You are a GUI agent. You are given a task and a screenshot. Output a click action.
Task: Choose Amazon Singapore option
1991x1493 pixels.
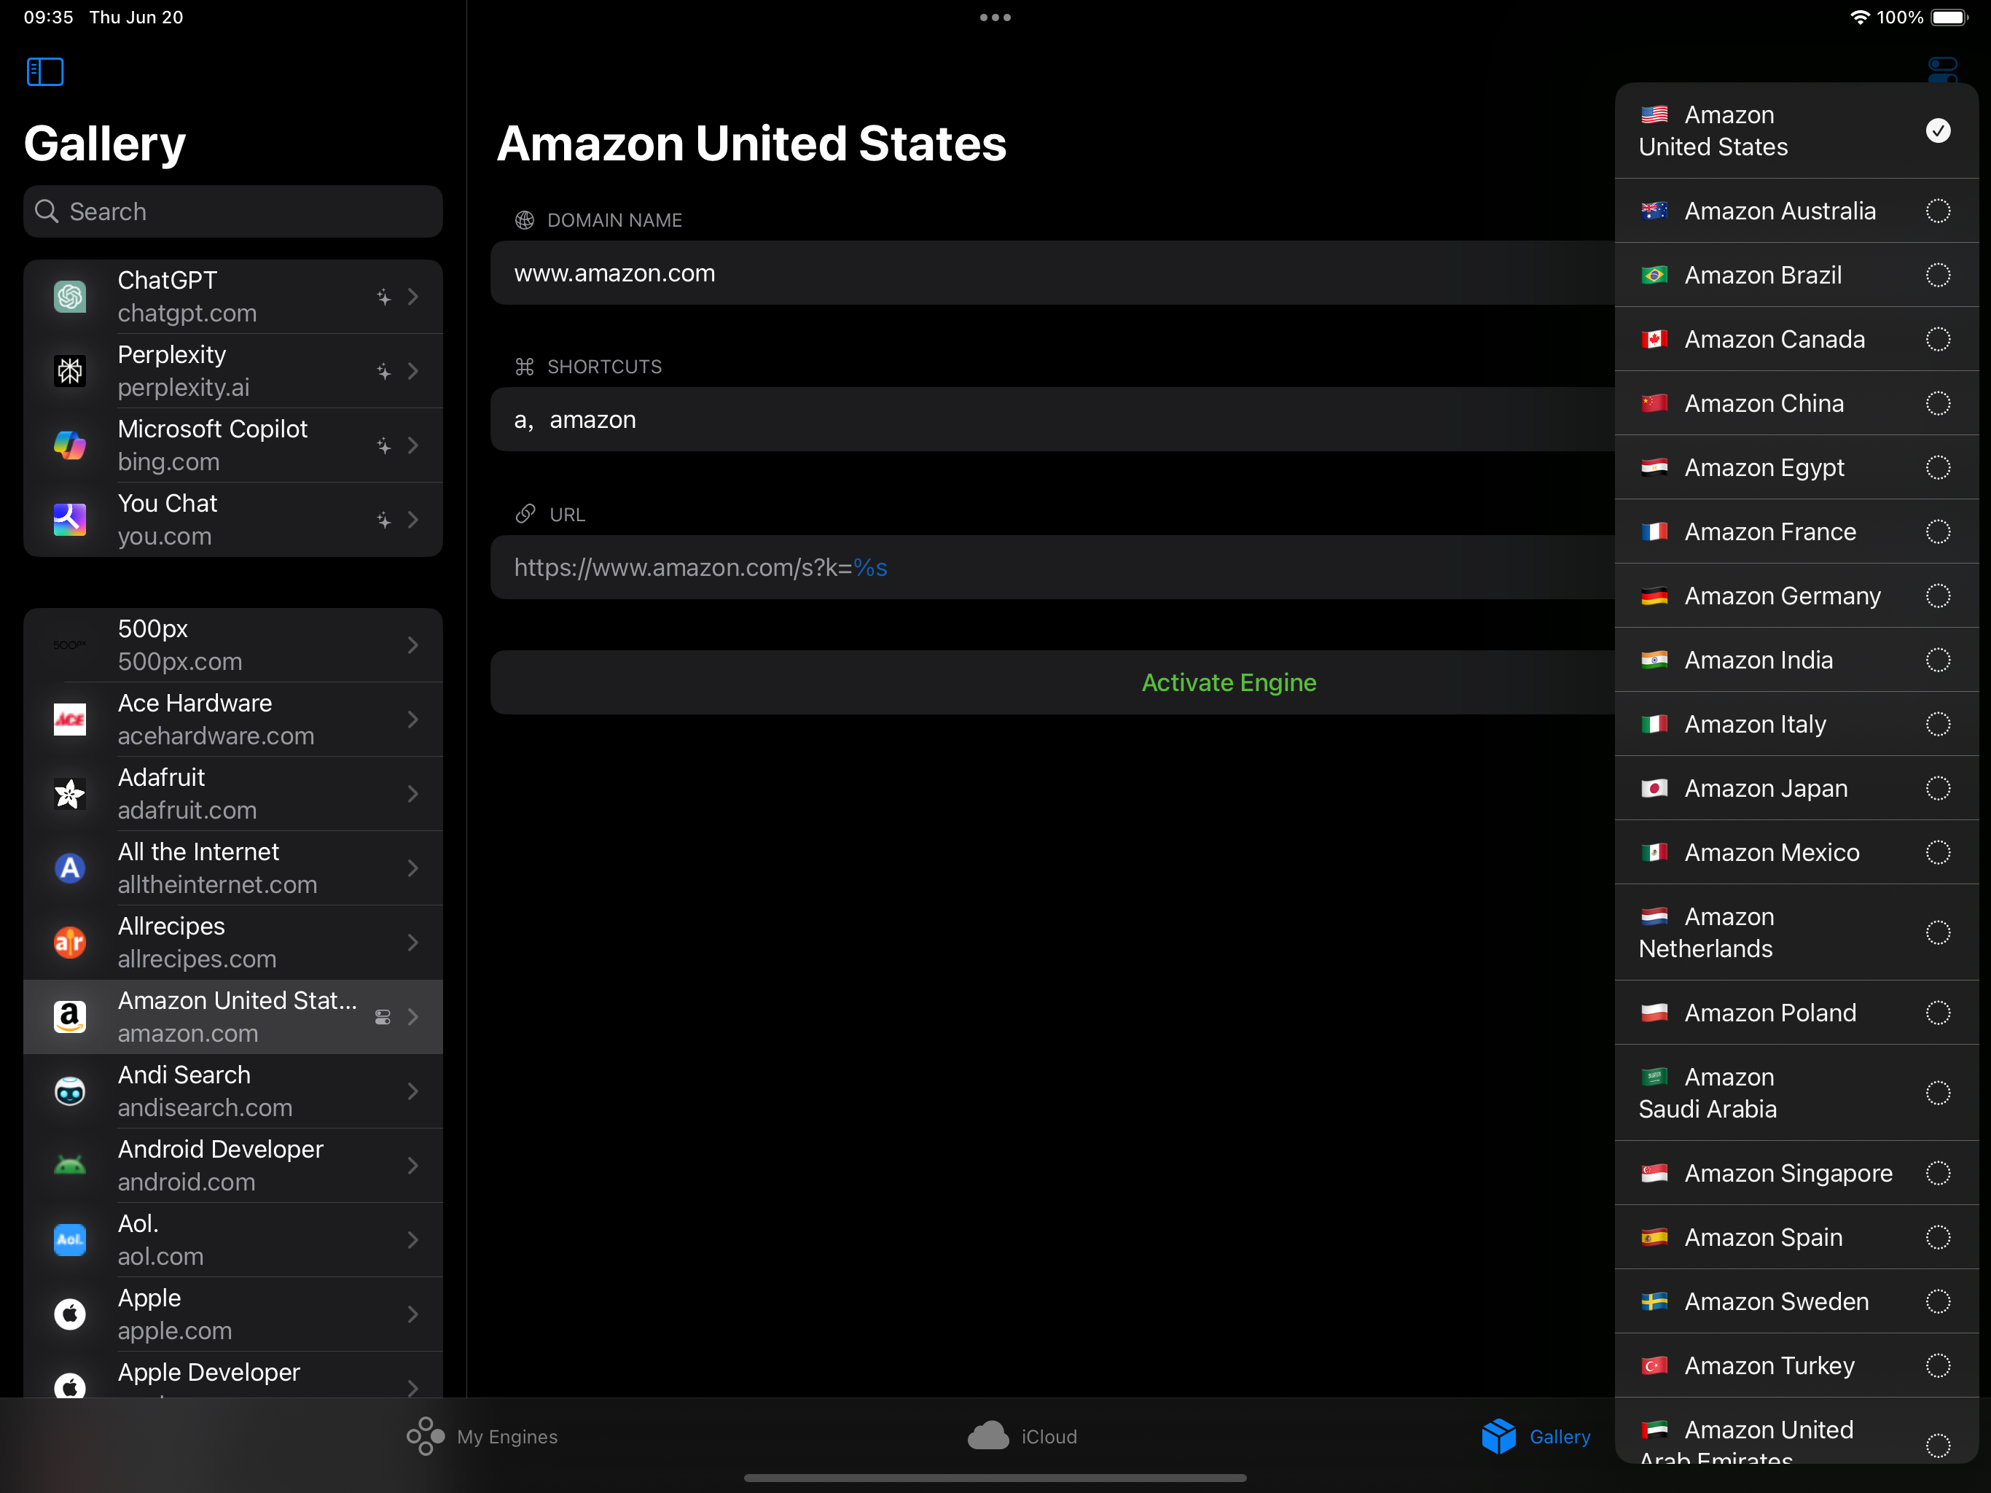click(1796, 1173)
